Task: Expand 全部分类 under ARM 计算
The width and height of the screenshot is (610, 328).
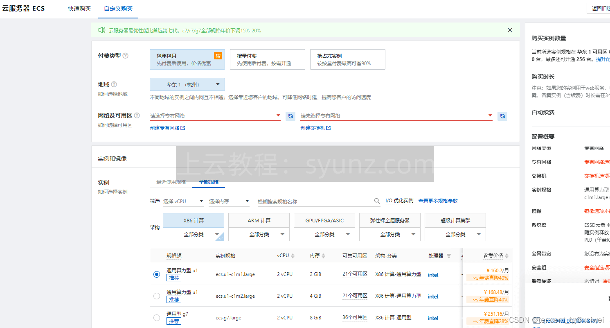Action: [x=259, y=234]
